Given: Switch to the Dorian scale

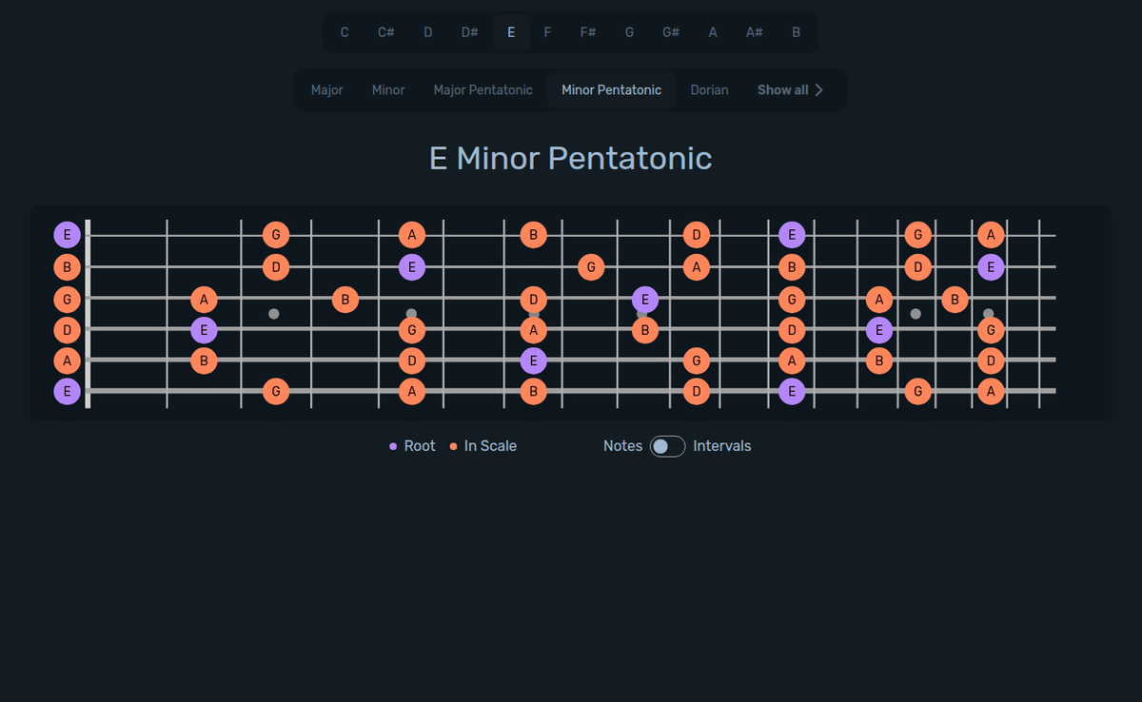Looking at the screenshot, I should [709, 89].
